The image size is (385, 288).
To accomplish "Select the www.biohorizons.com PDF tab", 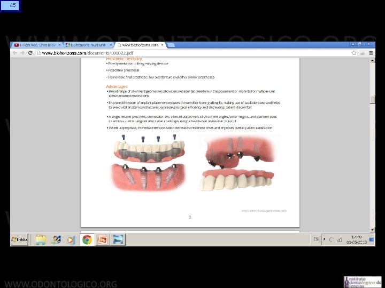I will coord(140,45).
